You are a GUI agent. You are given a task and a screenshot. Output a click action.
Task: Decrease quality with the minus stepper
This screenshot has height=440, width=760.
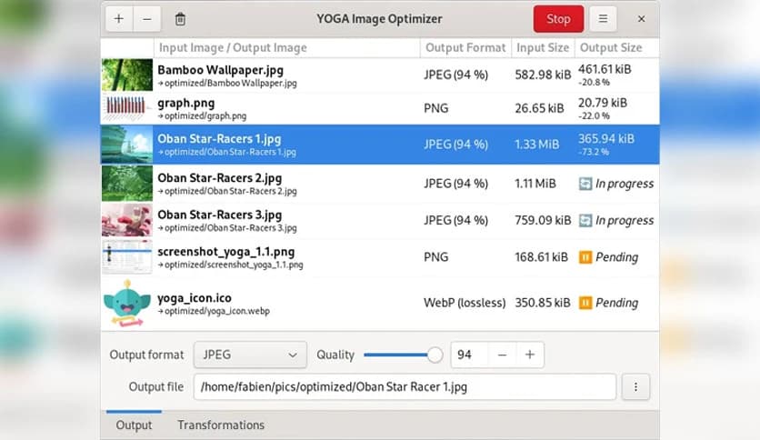pos(502,355)
